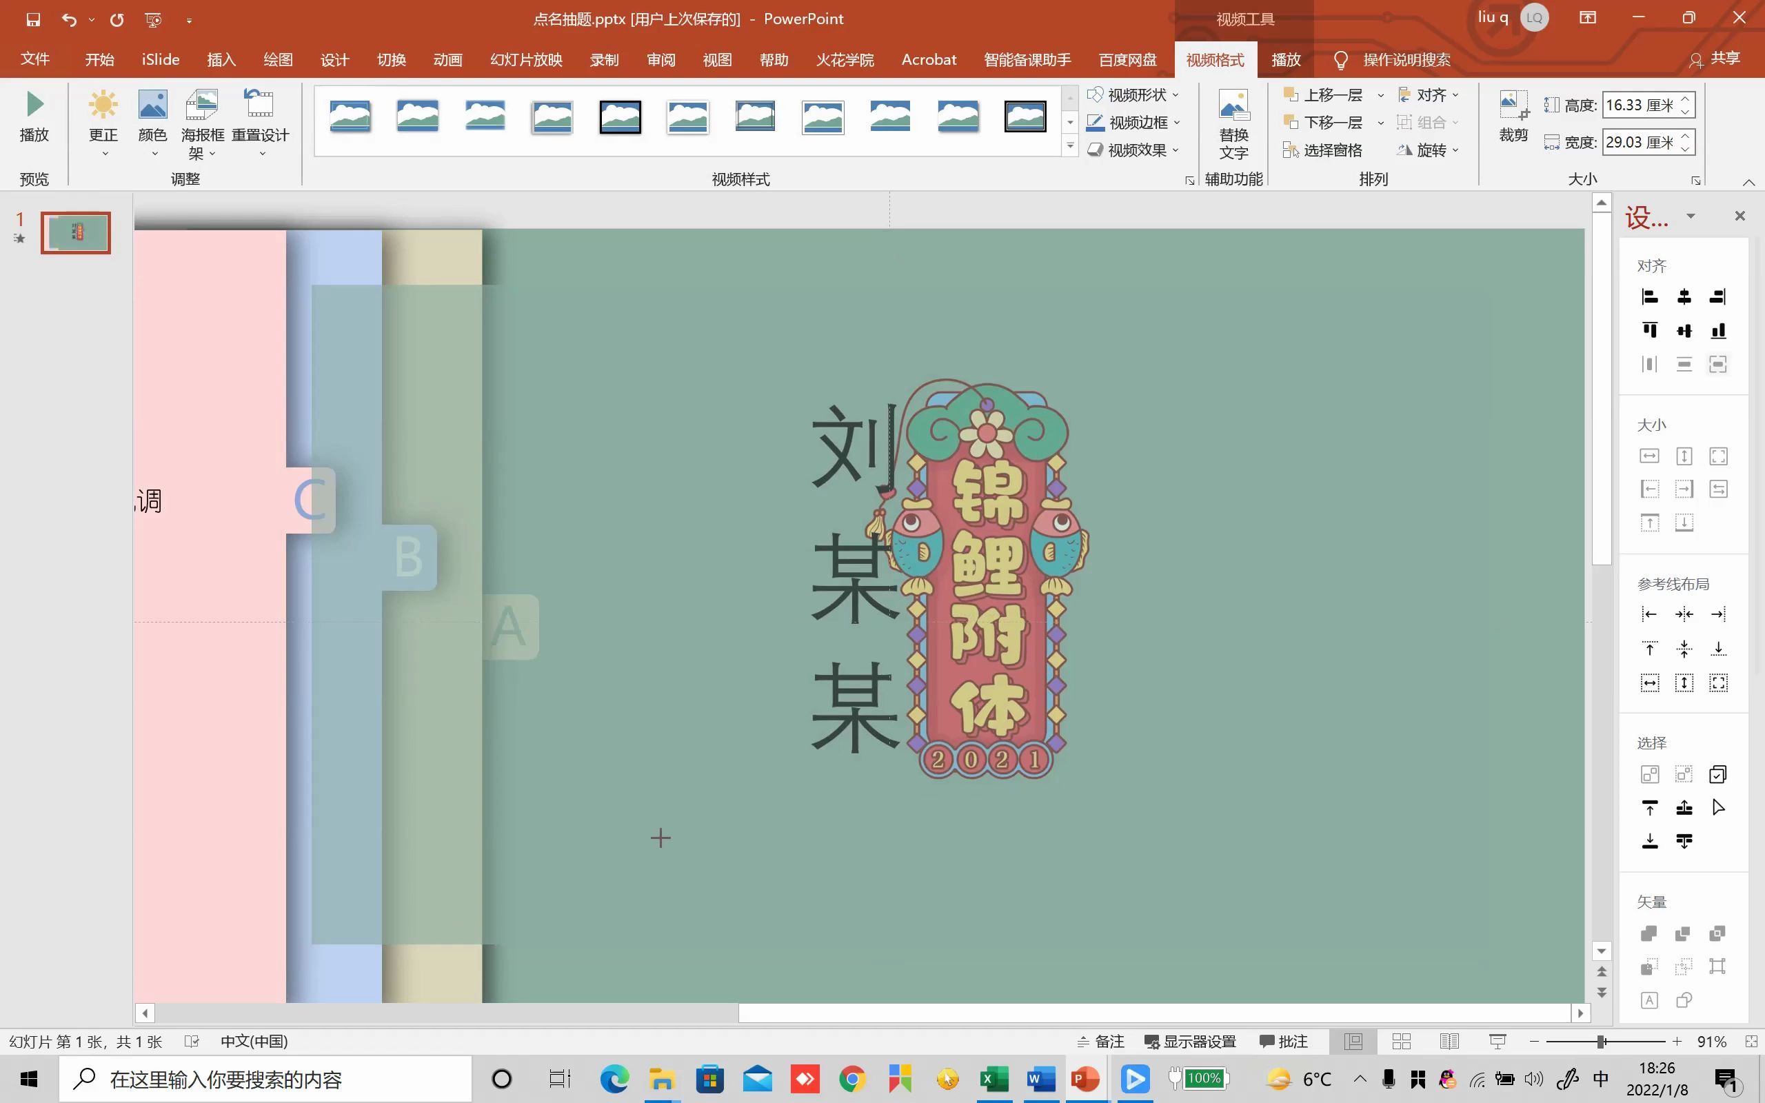Click bring-to-front icon in 选择 panel
This screenshot has width=1765, height=1103.
(x=1650, y=807)
